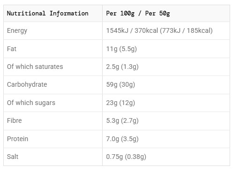
Task: Click the word Information in table header
Action: pos(69,14)
